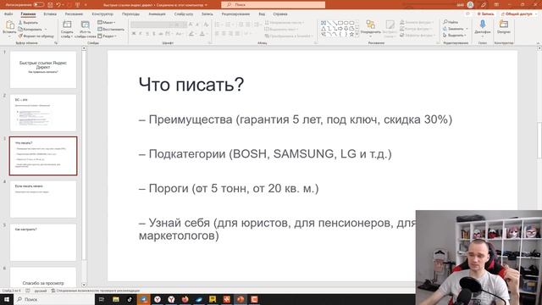This screenshot has width=542, height=305.
Task: Click the Copy (Копировать) button
Action: [x=30, y=29]
